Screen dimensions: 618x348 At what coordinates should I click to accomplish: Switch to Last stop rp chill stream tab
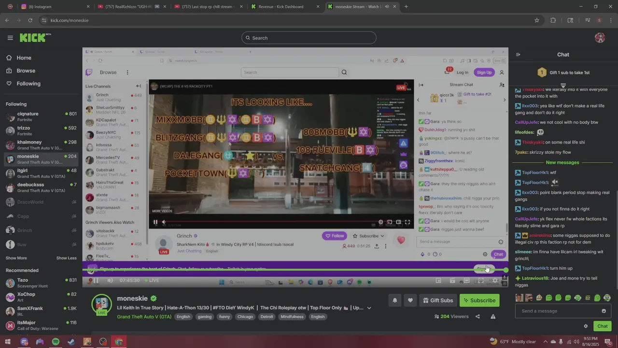(209, 7)
